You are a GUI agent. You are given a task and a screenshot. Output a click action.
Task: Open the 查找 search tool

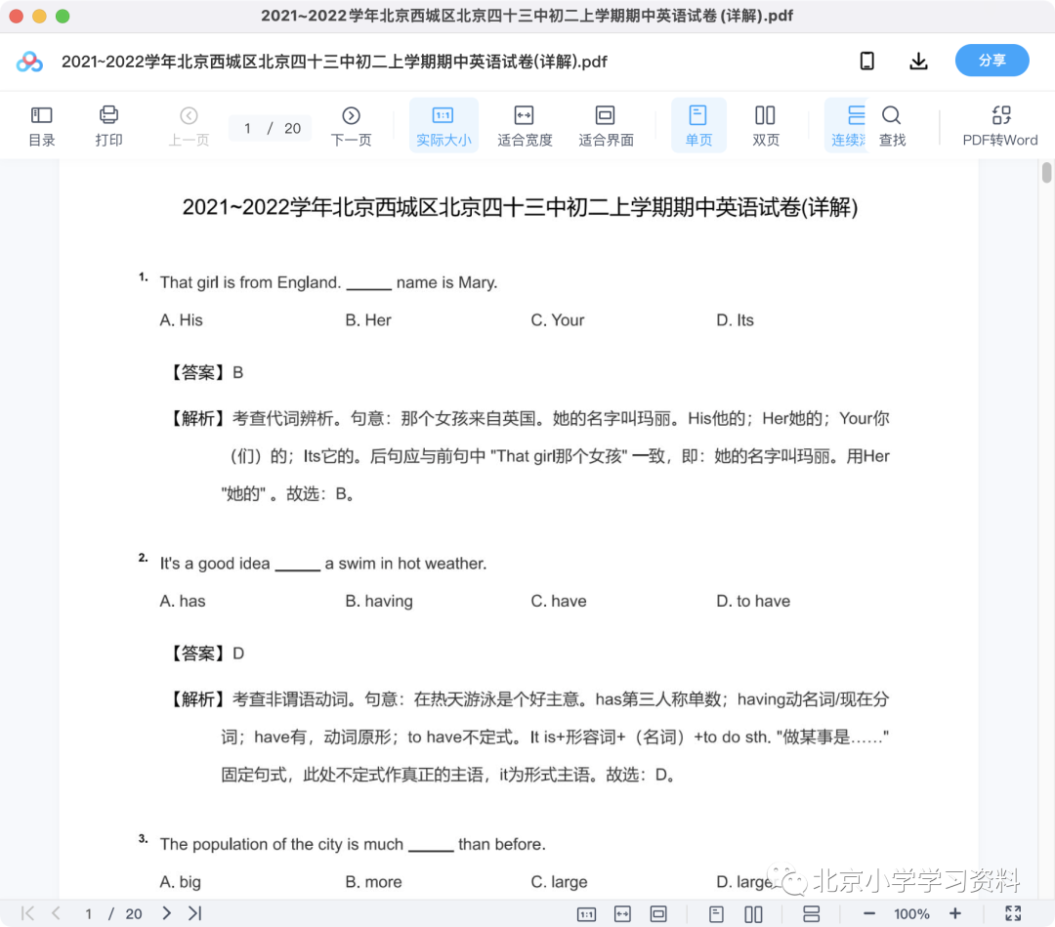(x=892, y=126)
